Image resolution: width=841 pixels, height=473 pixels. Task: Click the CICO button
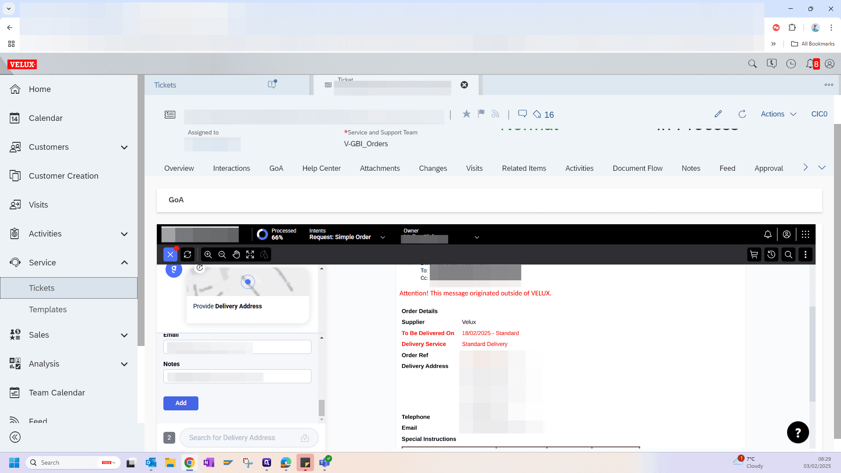[x=819, y=114]
